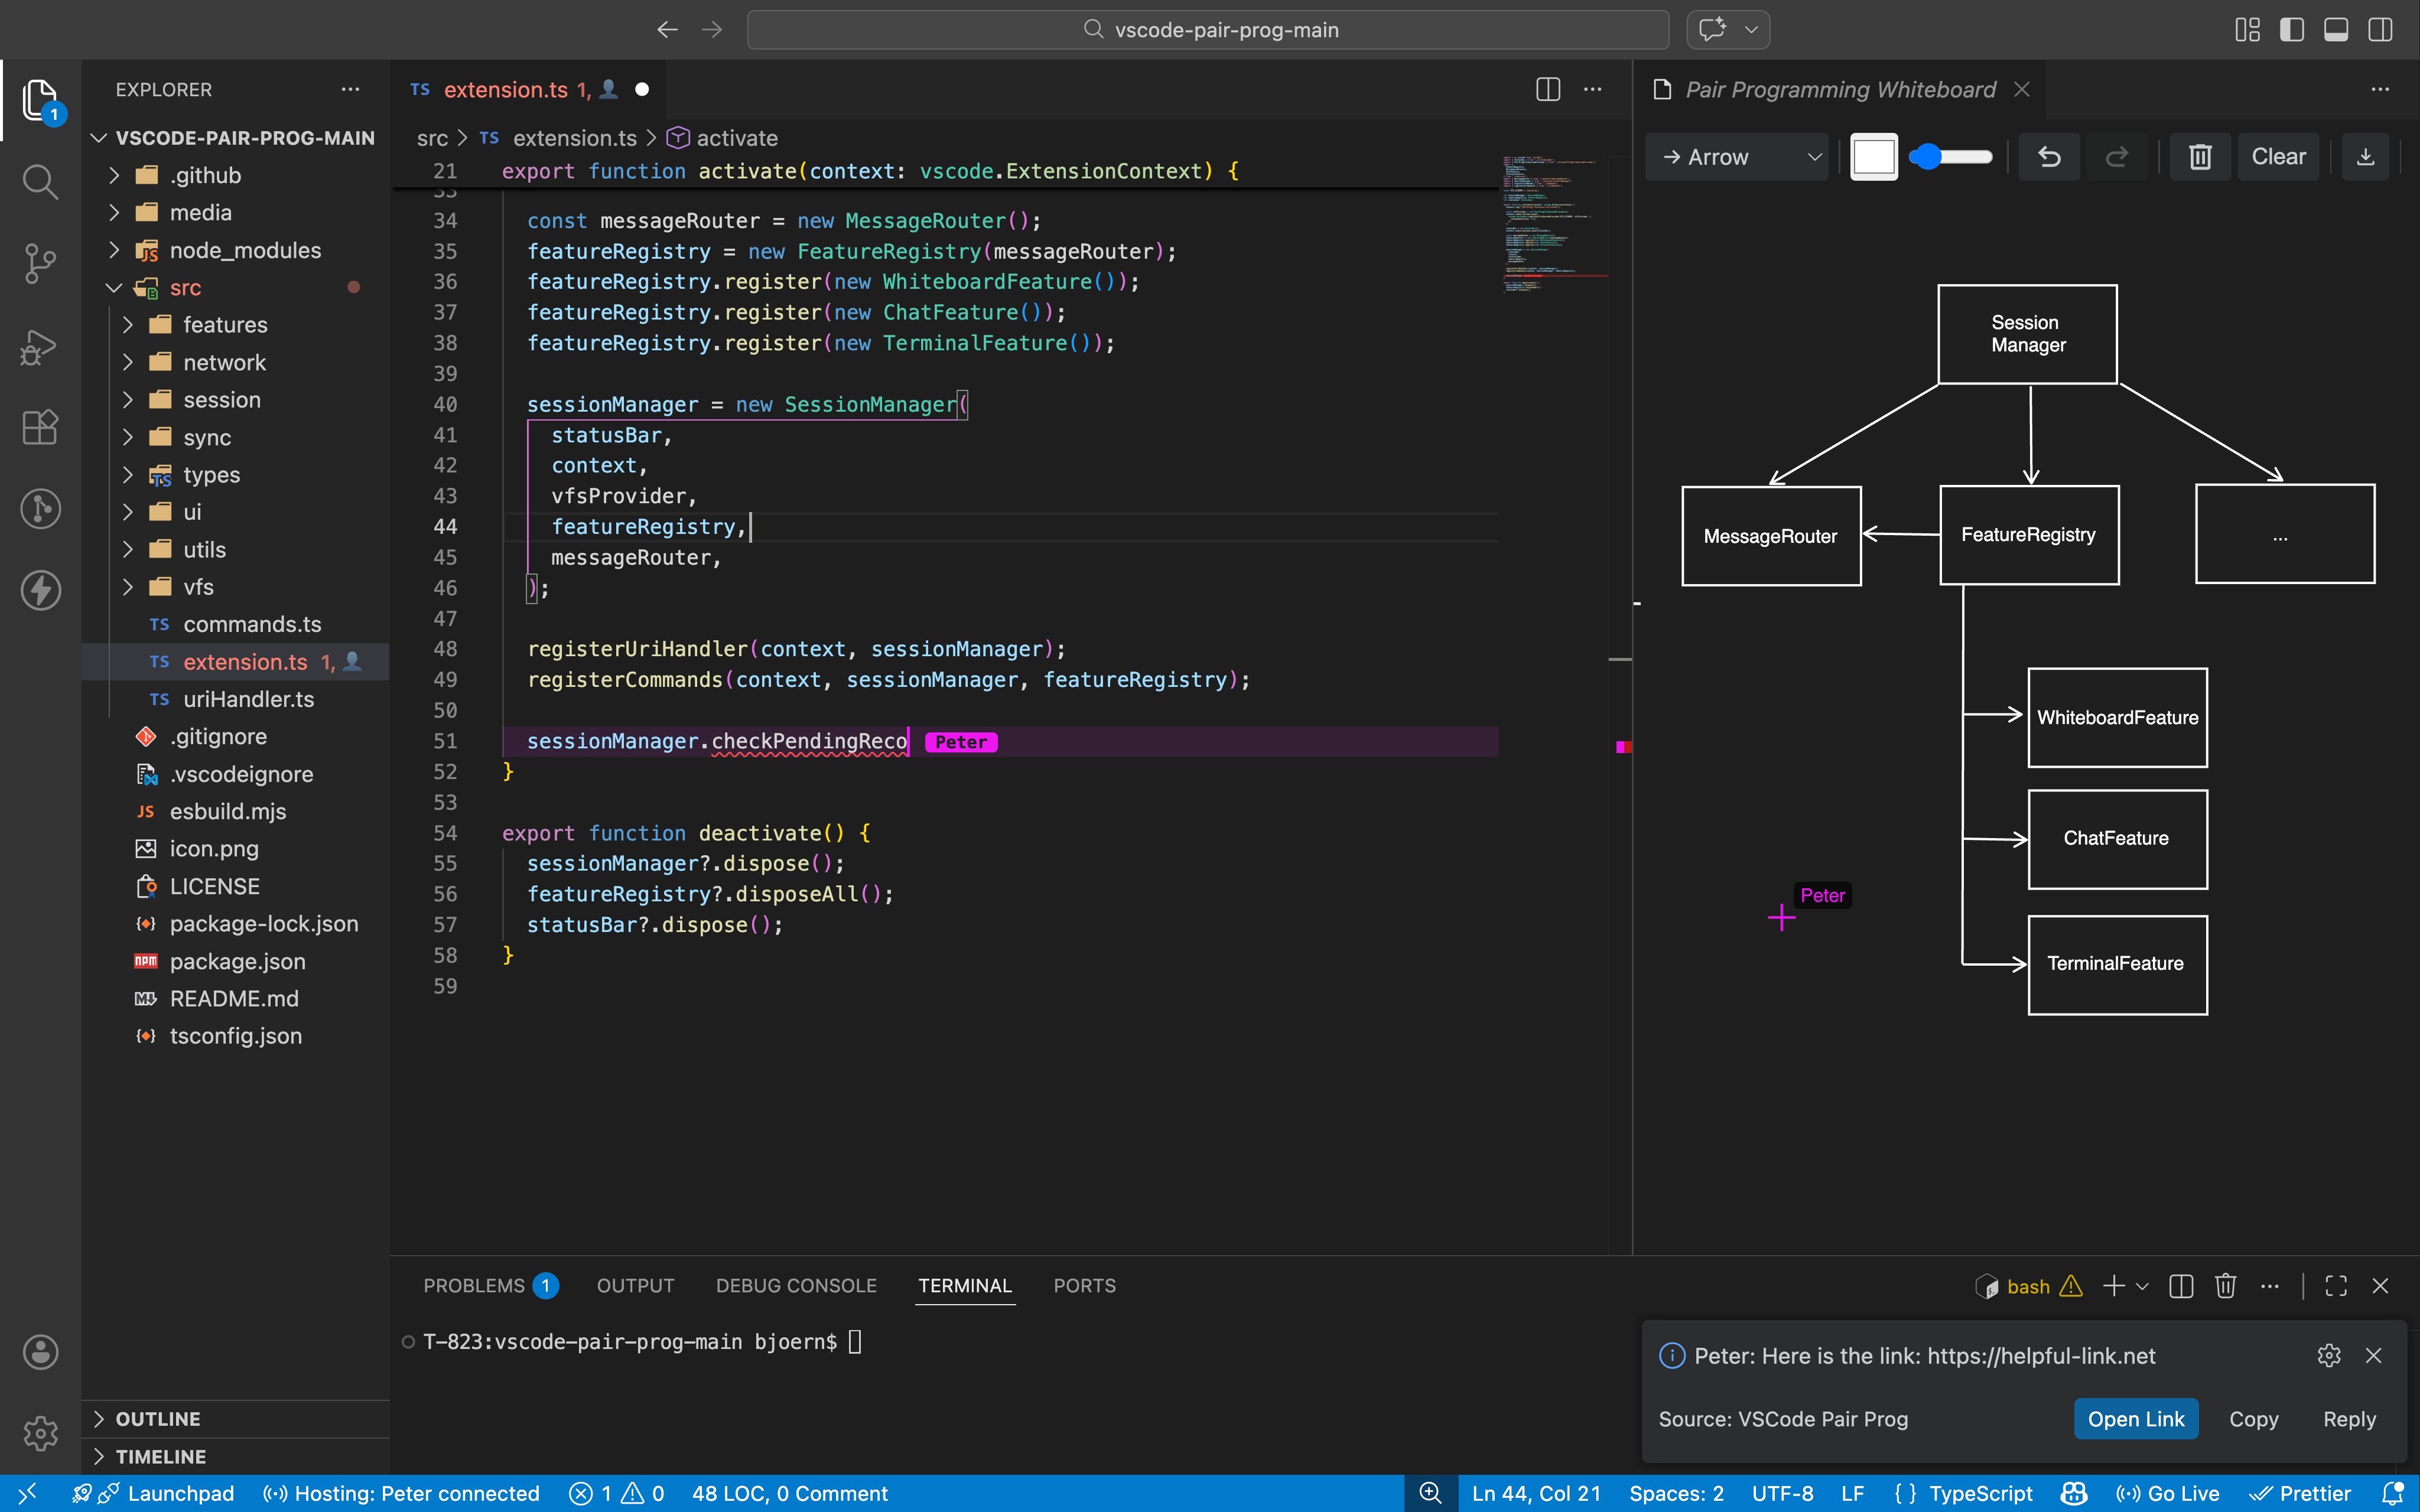Toggle the primary side bar layout icon
2420x1512 pixels.
[x=2292, y=30]
